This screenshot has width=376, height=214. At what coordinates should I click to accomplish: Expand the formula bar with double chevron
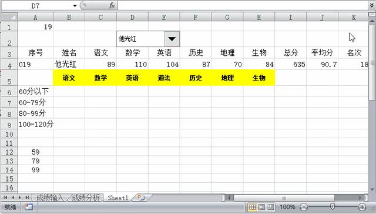[x=372, y=5]
